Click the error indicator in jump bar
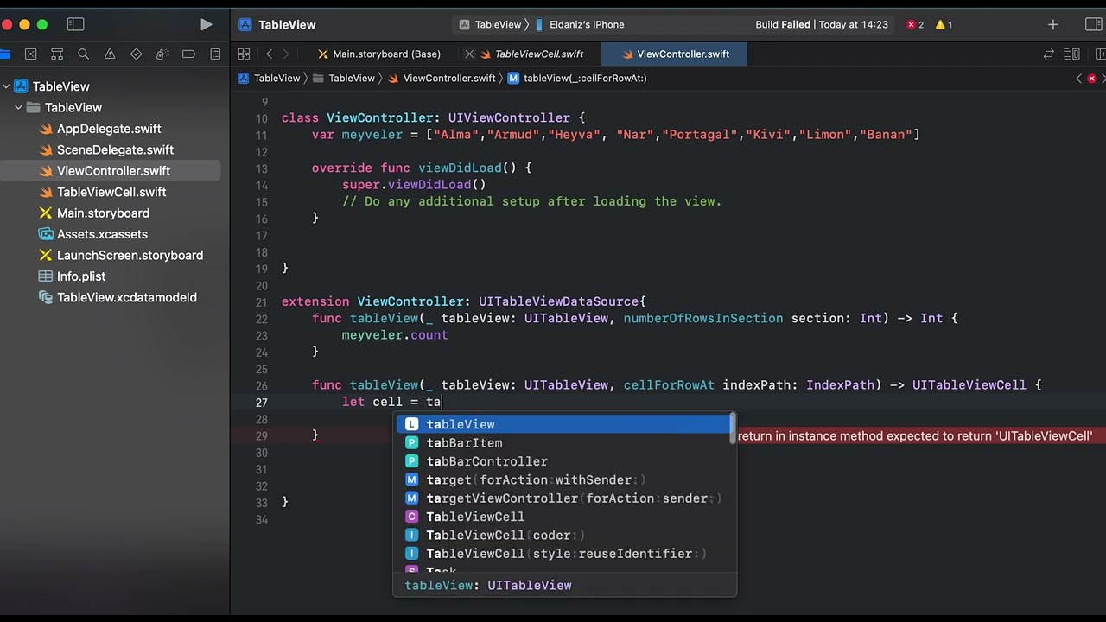The height and width of the screenshot is (622, 1106). (x=1092, y=78)
